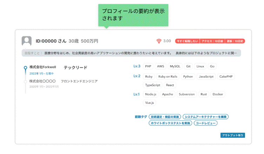Click the アウトプット有り badge
264x154 pixels.
[232, 135]
